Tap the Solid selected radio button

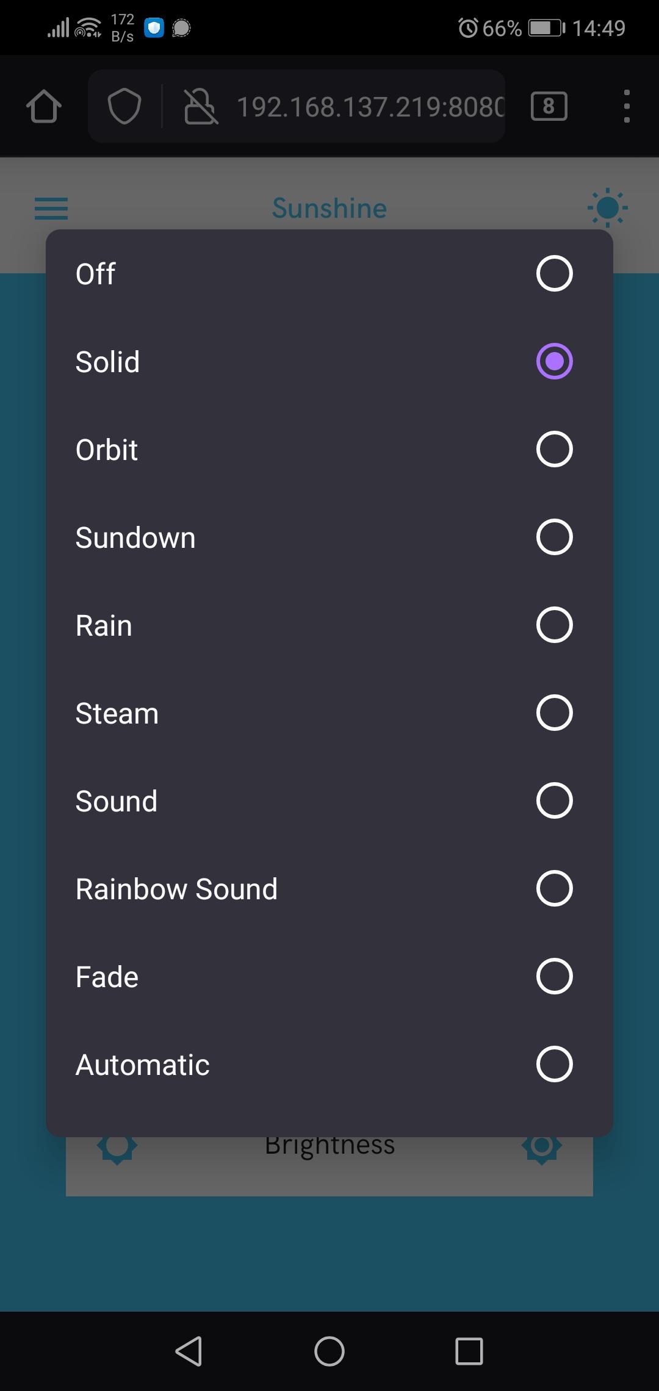click(554, 361)
